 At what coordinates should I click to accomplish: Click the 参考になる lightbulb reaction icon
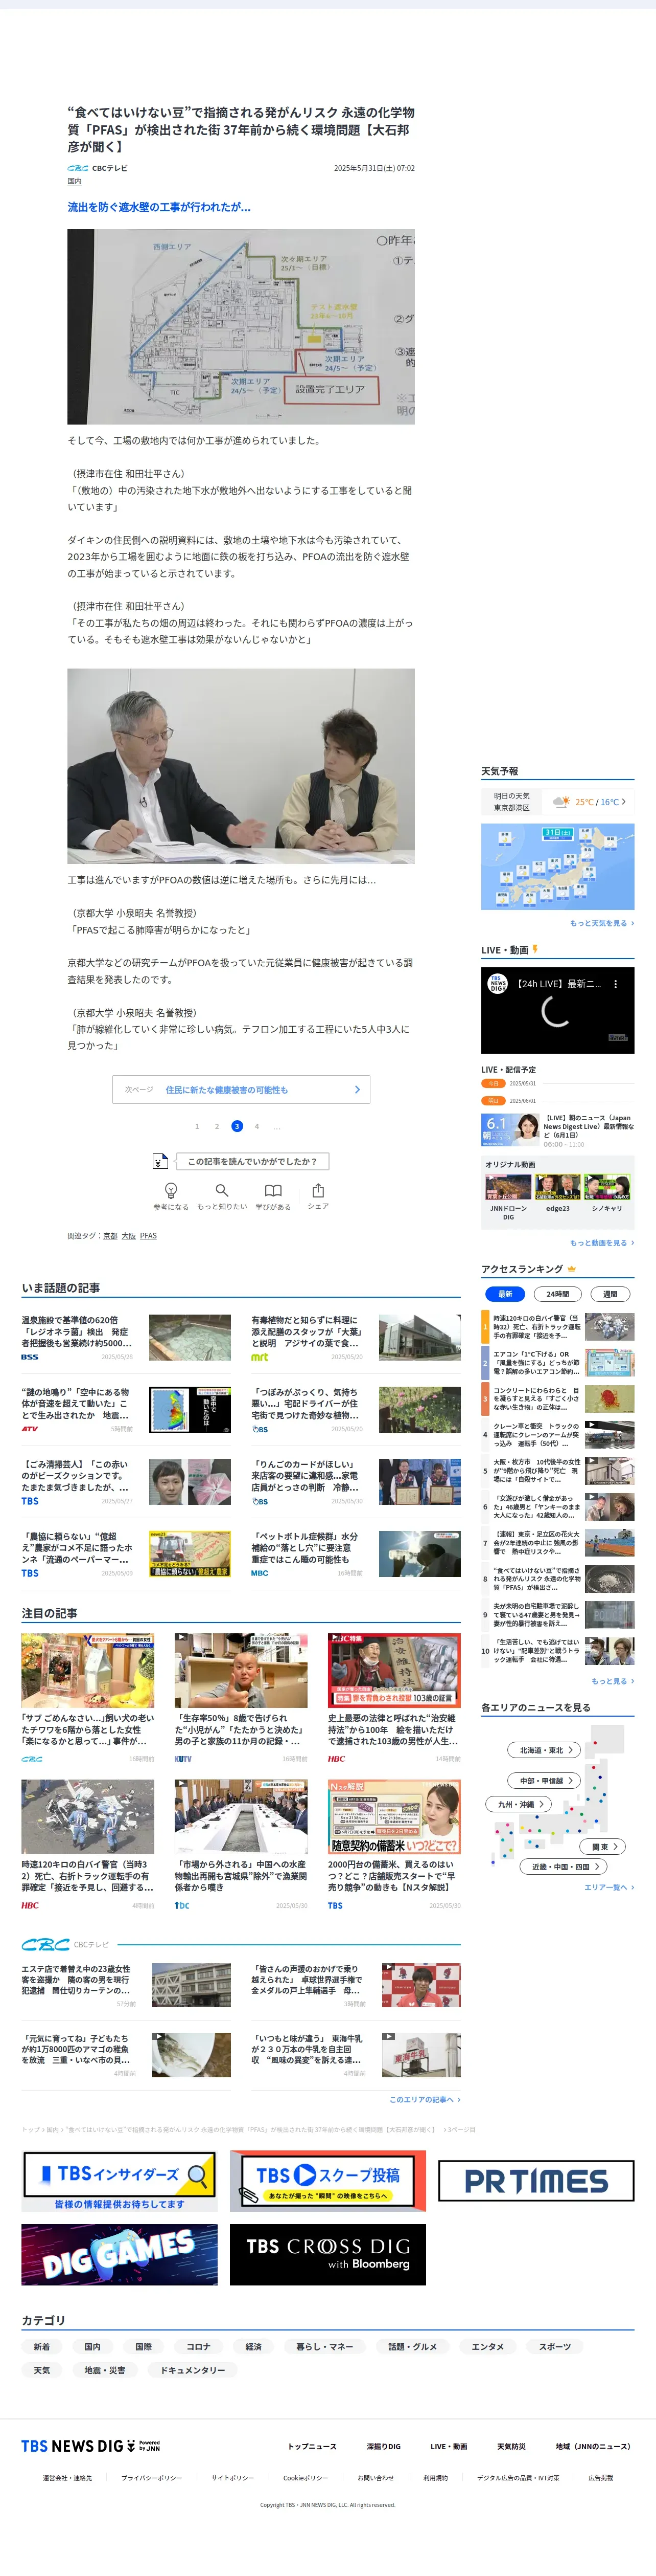[171, 1190]
